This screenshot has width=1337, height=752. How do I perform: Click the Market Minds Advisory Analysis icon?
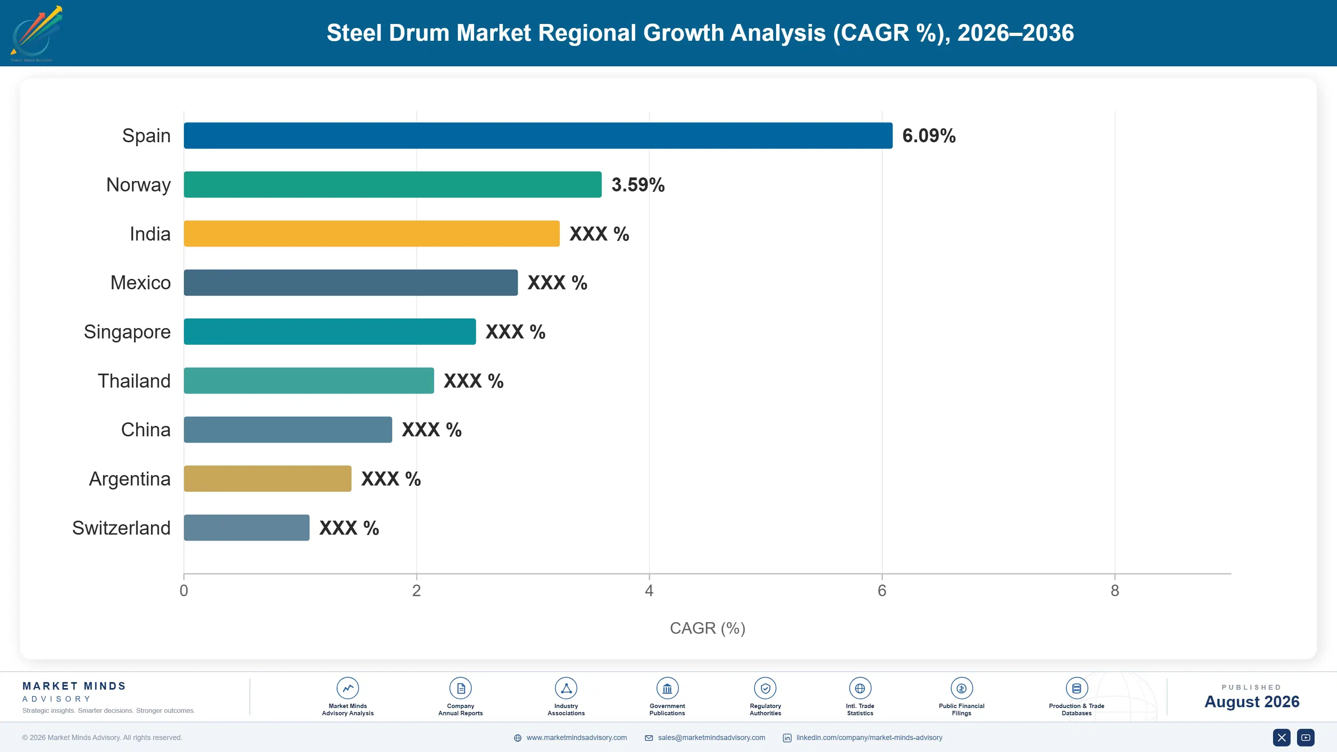[348, 688]
